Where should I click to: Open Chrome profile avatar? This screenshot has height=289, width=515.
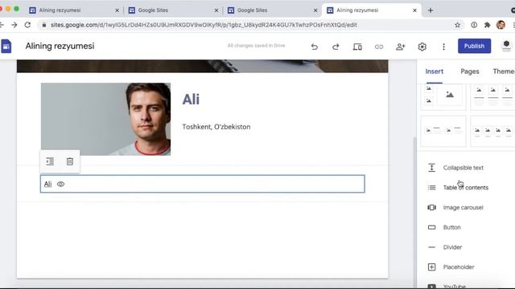tap(501, 25)
